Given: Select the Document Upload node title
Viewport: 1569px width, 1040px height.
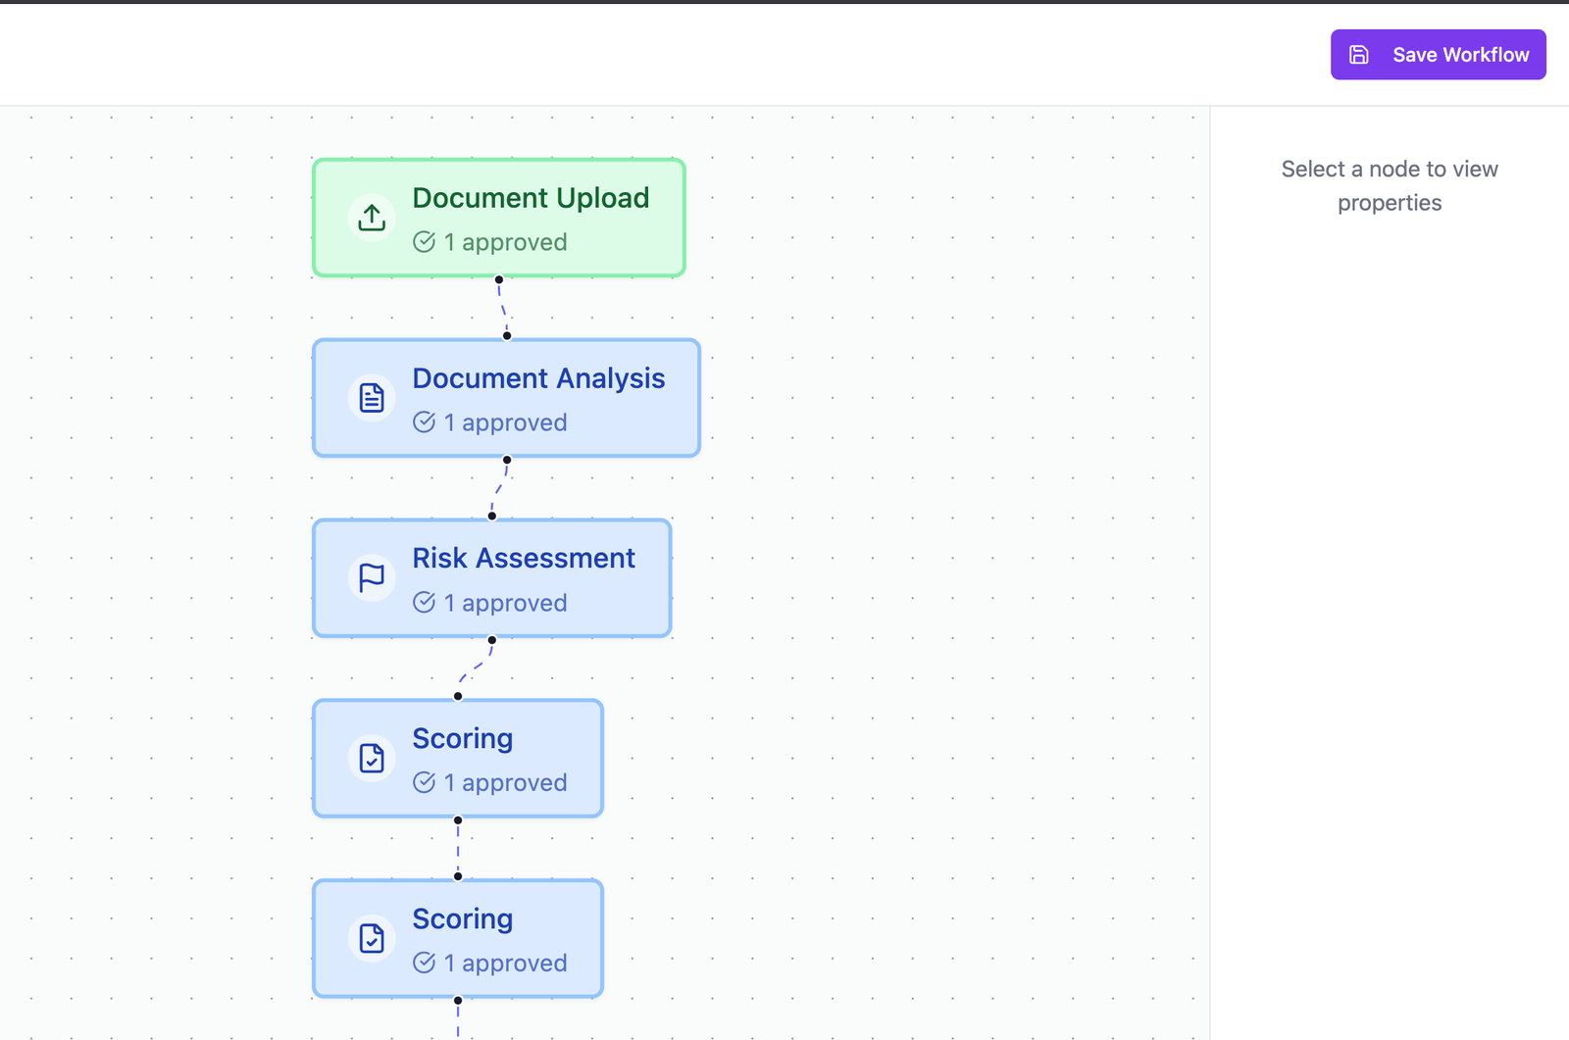Looking at the screenshot, I should 531,198.
